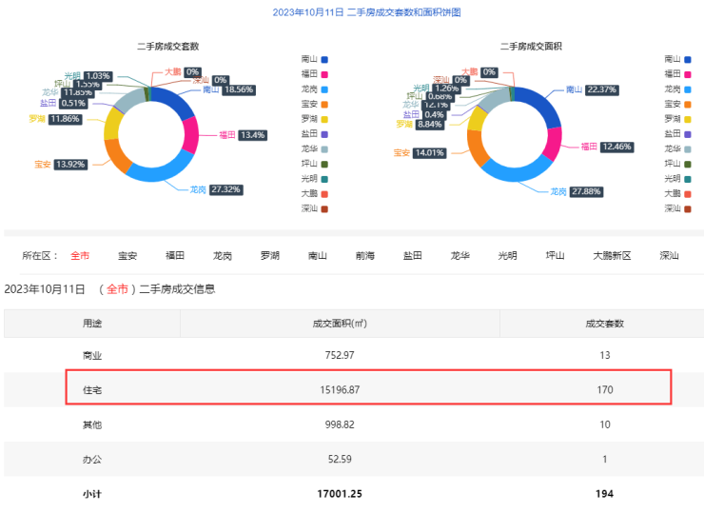Click 龙华 legend marker in the right 成交面积 chart

click(x=690, y=148)
